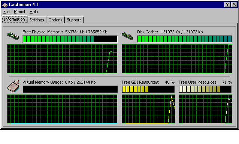Open the Preset menu

(x=19, y=12)
